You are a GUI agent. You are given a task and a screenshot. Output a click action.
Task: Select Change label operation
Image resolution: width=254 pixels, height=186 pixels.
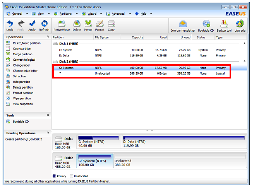(18, 65)
